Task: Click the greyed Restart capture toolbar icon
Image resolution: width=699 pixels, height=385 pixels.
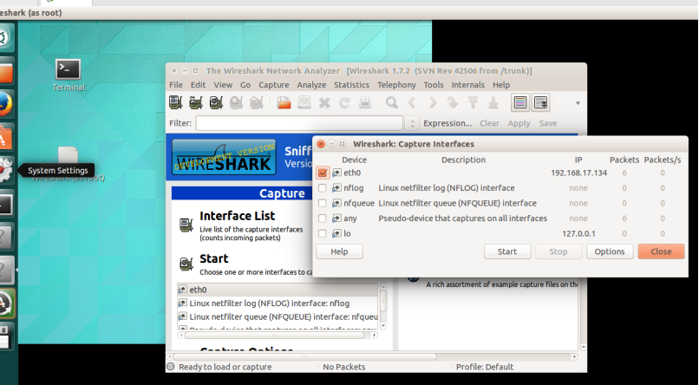Action: (257, 103)
